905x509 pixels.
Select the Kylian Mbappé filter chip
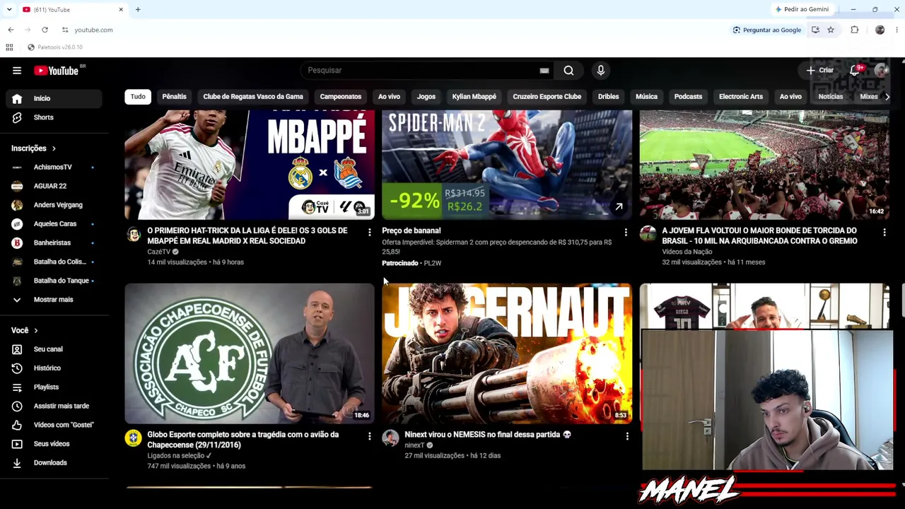[x=474, y=97]
